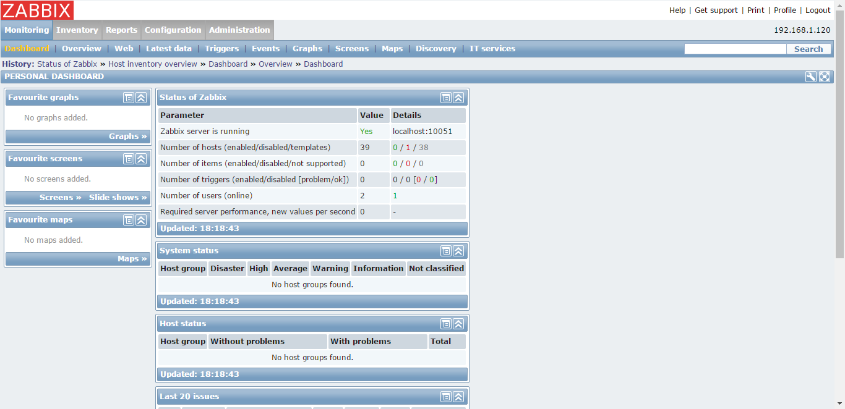Collapse the Status of Zabbix widget
The width and height of the screenshot is (845, 409).
point(458,98)
